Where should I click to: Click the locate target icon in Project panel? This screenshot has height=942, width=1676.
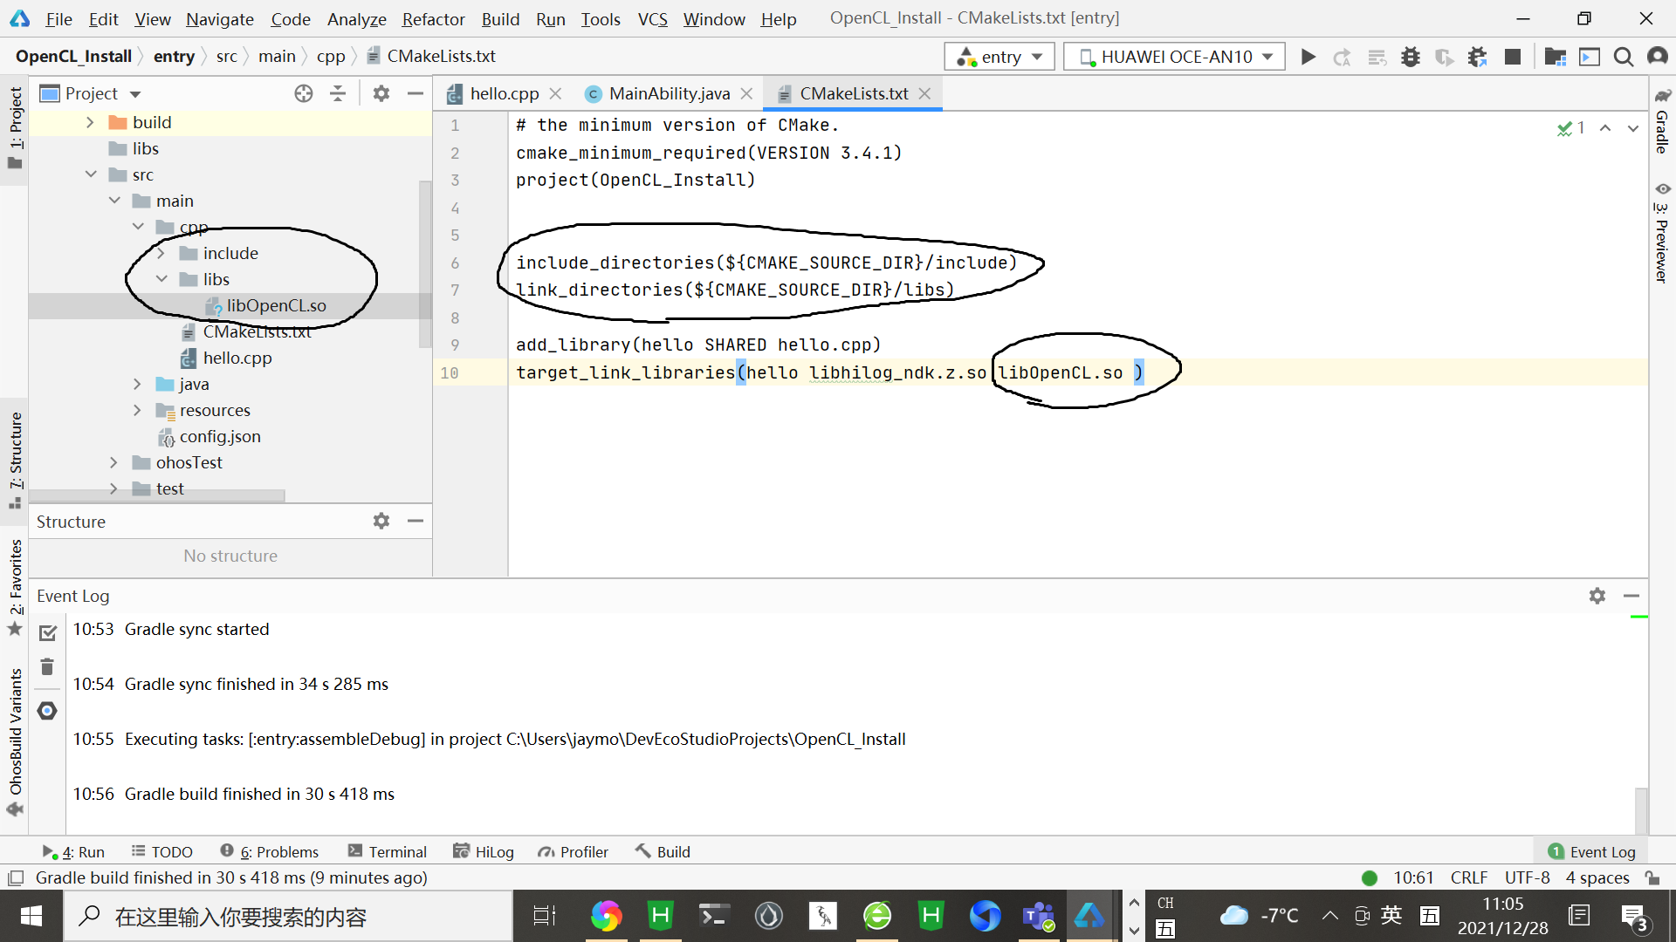pyautogui.click(x=303, y=93)
